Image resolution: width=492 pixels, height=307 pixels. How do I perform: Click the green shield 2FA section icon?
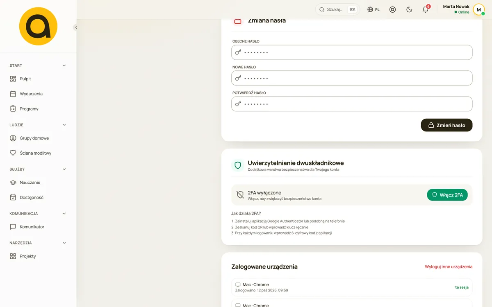coord(238,165)
